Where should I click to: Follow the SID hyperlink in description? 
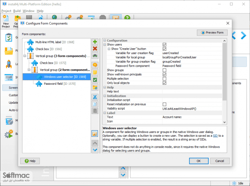pyautogui.click(x=215, y=136)
